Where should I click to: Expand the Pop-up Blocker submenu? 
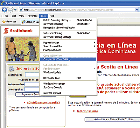pyautogui.click(x=68, y=43)
